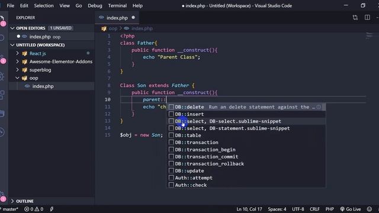The width and height of the screenshot is (379, 213).
Task: Click the oop breadcrumb in the editor
Action: [113, 28]
